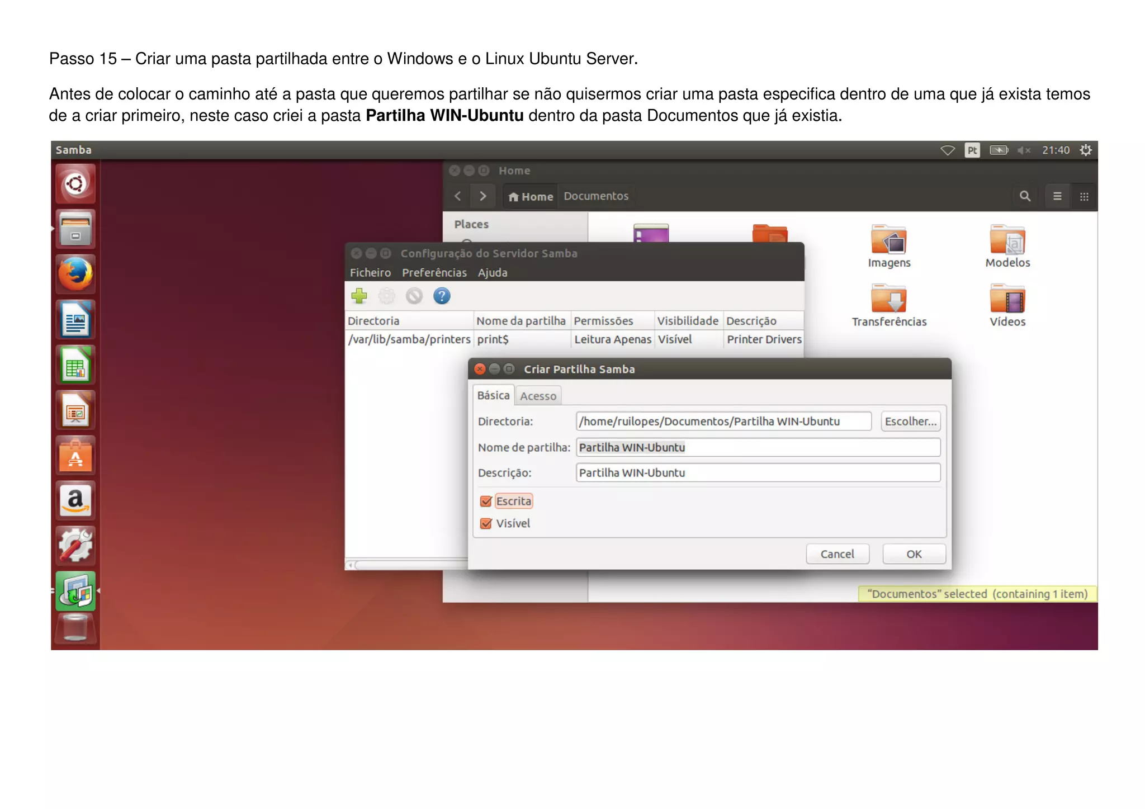
Task: Open the Vídeos folder
Action: (x=1007, y=306)
